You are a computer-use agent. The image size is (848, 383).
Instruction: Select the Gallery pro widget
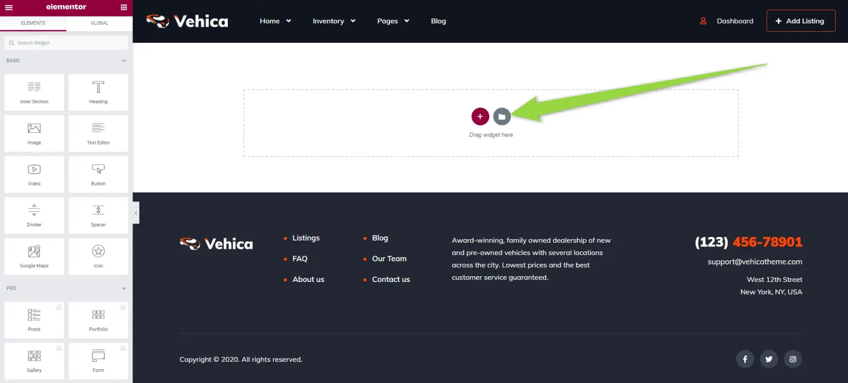click(x=34, y=361)
